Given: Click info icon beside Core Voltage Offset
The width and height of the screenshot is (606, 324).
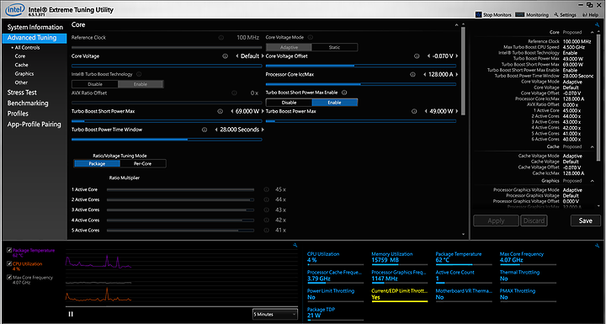Looking at the screenshot, I should pos(417,56).
